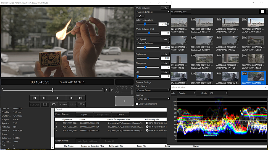Jump to first frame of clip
This screenshot has width=268, height=150.
34,98
